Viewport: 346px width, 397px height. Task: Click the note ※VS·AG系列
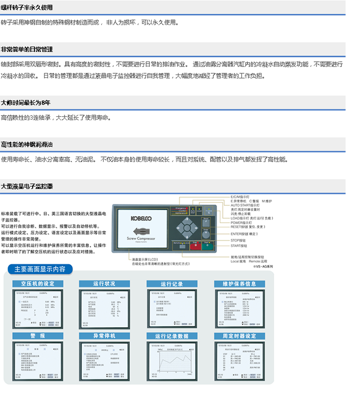[x=264, y=267]
